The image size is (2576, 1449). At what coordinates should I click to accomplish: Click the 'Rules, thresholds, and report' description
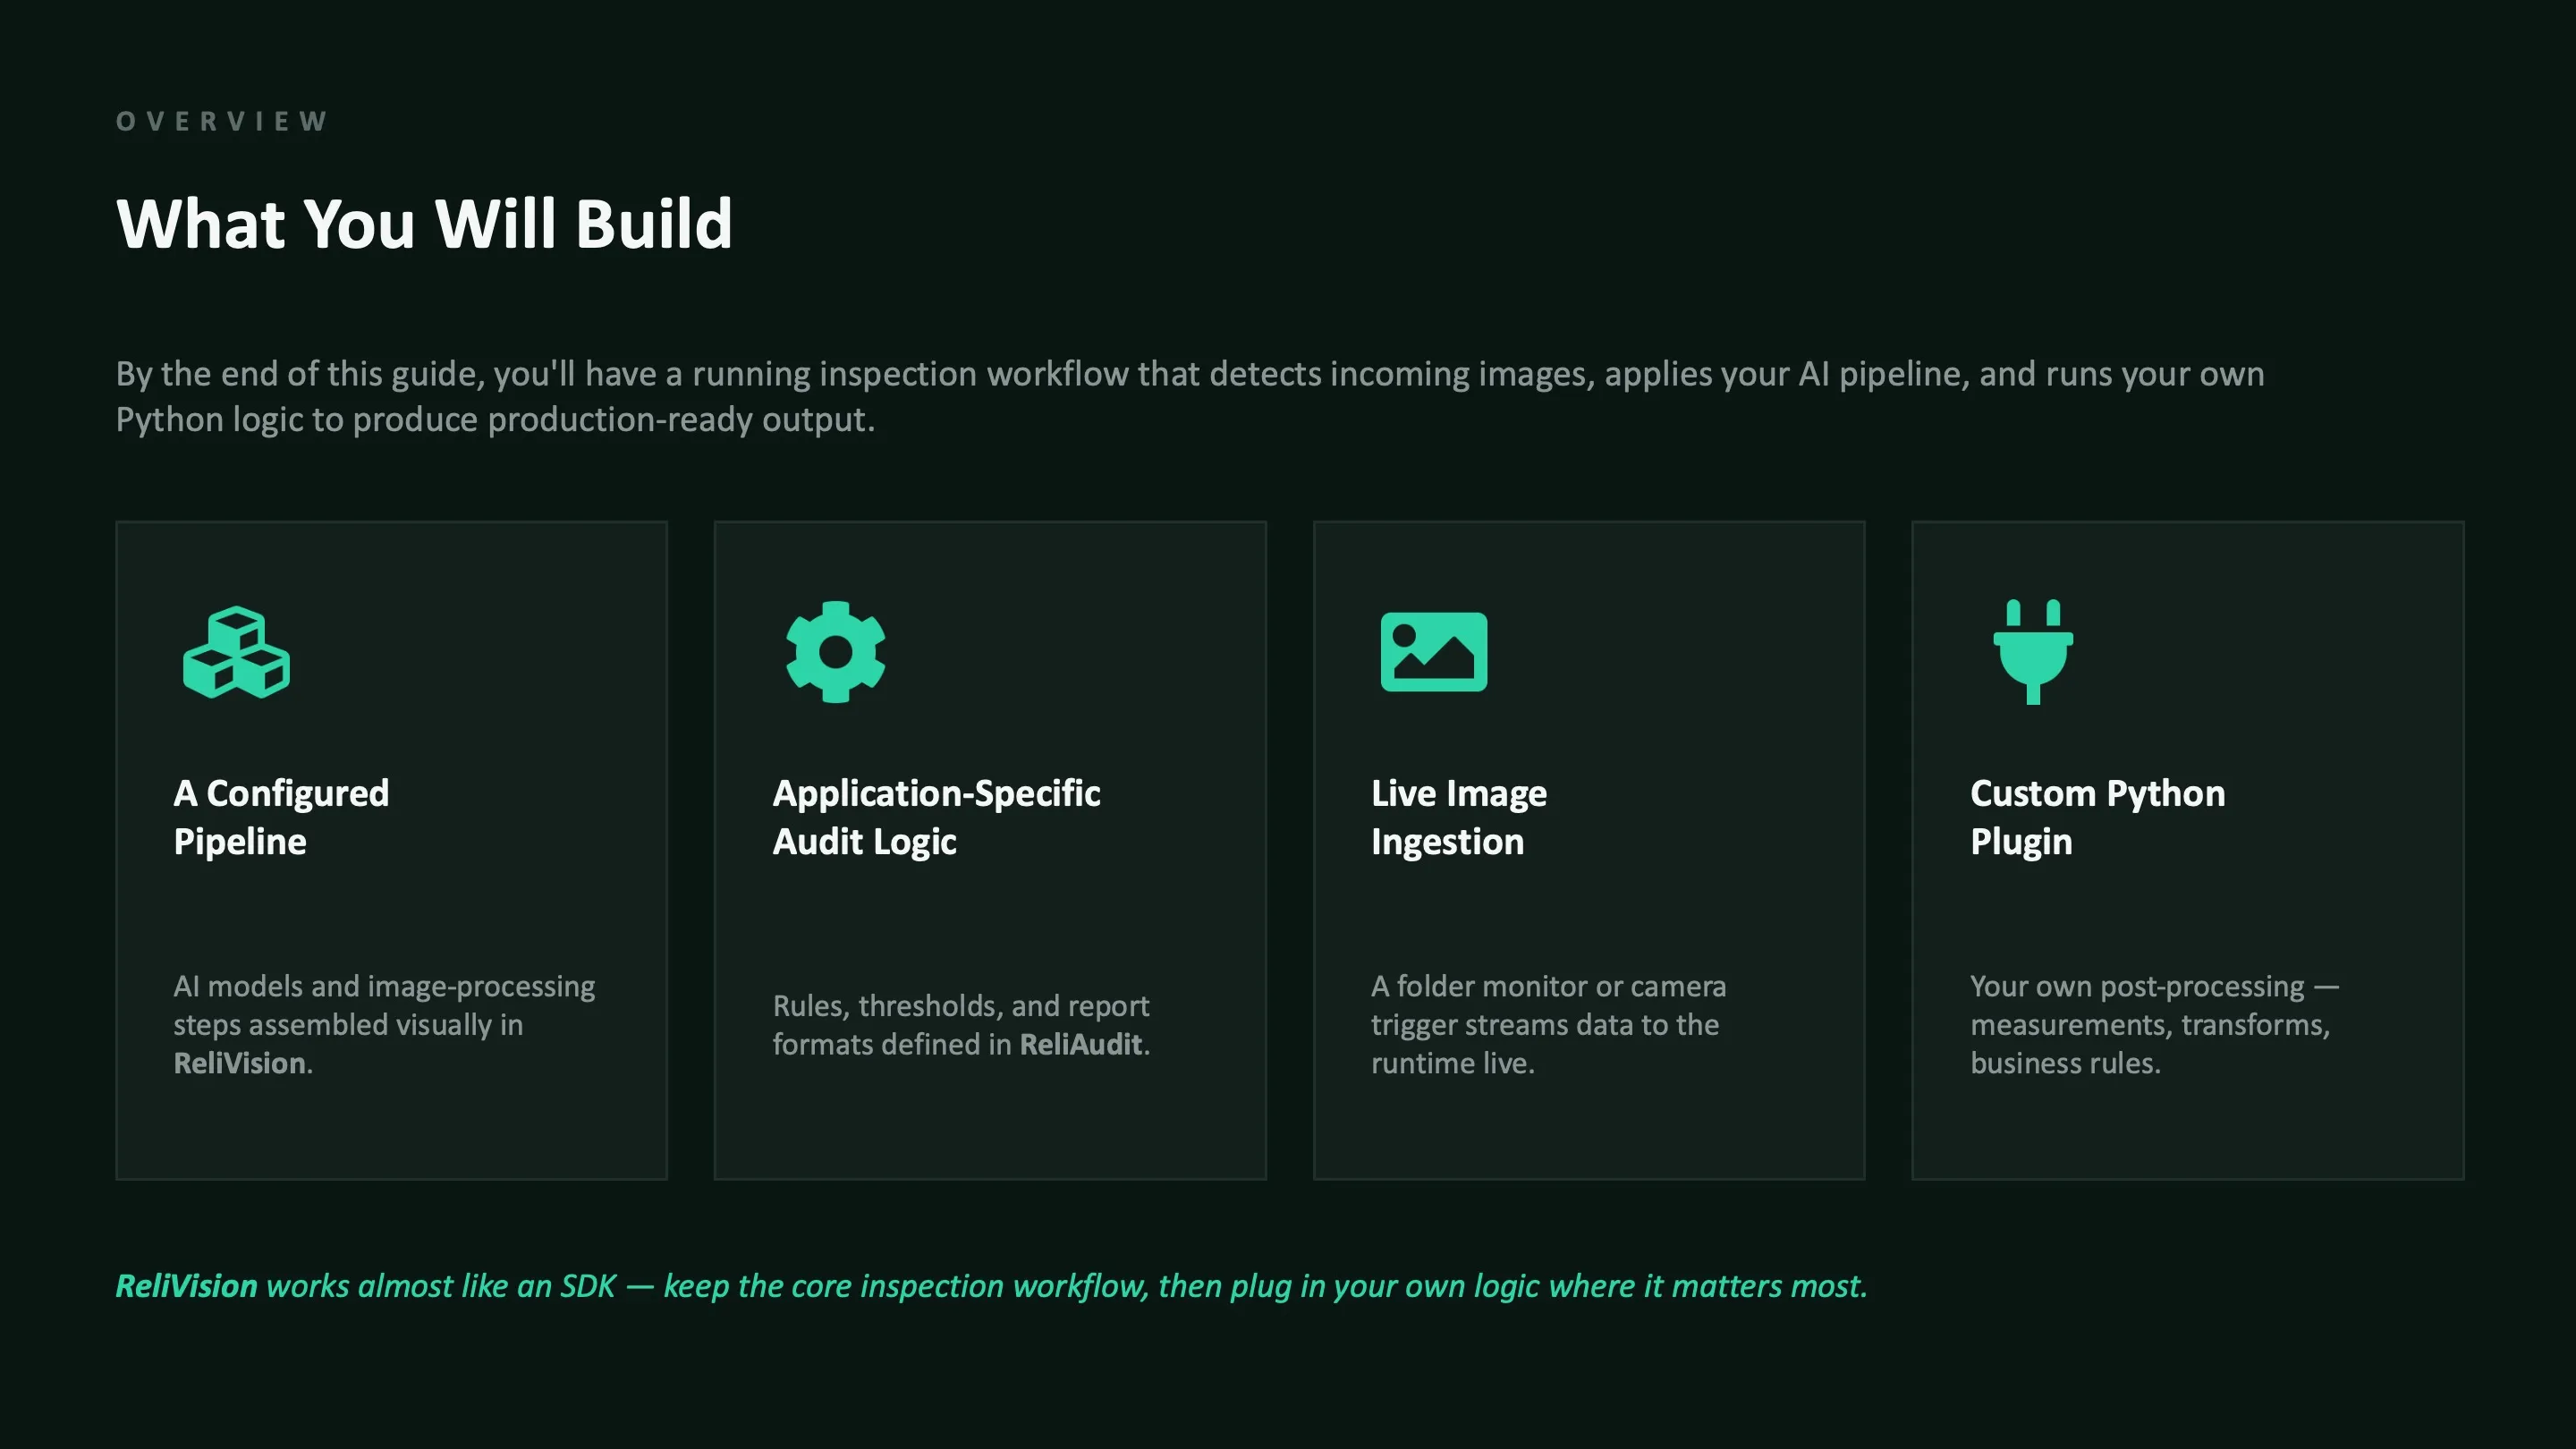pyautogui.click(x=961, y=1024)
